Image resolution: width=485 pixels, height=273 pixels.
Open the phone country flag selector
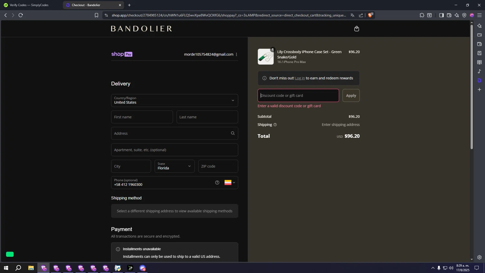pos(230,182)
